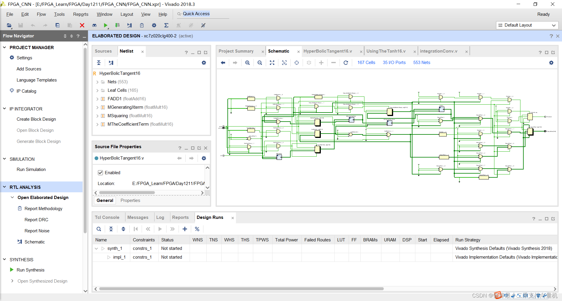Click the green Run Synthesis toolbar icon

click(106, 25)
